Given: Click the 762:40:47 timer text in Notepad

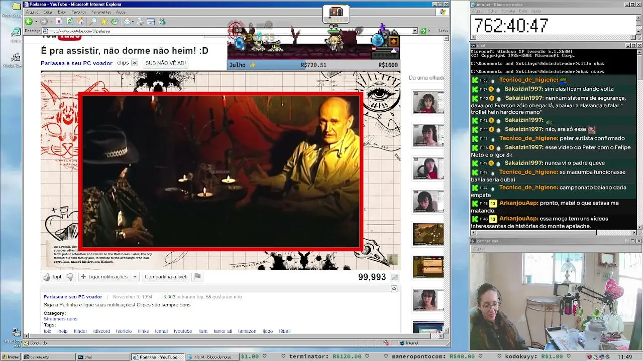Looking at the screenshot, I should tap(511, 26).
